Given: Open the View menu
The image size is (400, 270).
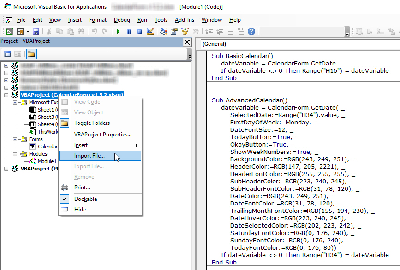Looking at the screenshot, I should [55, 20].
